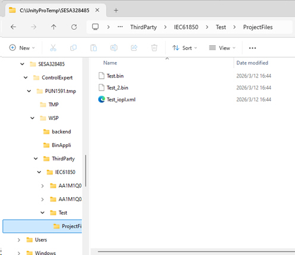This screenshot has height=255, width=295.
Task: Collapse the WSP tree node
Action: [x=32, y=118]
